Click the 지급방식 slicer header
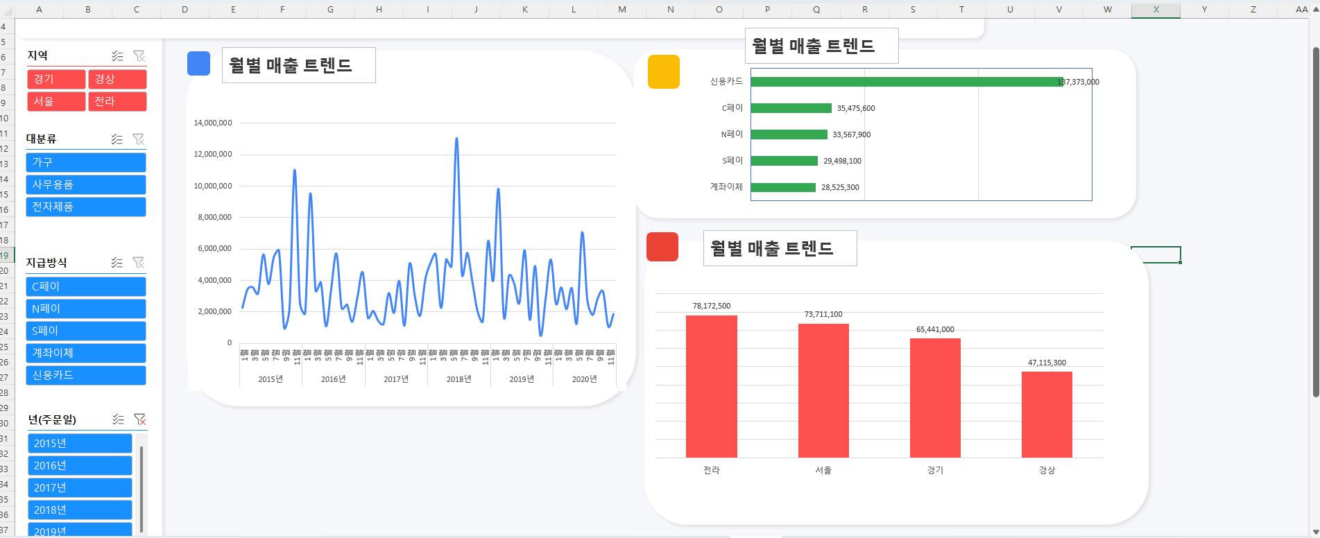This screenshot has height=538, width=1320. [x=46, y=263]
